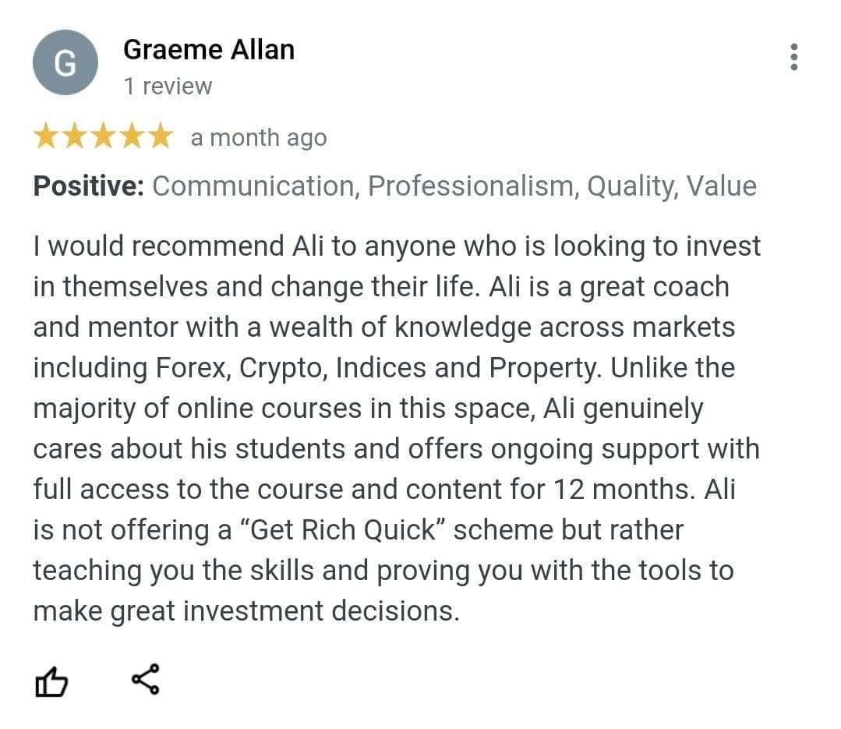Click the 'a month ago' timestamp
This screenshot has height=729, width=841.
click(259, 138)
